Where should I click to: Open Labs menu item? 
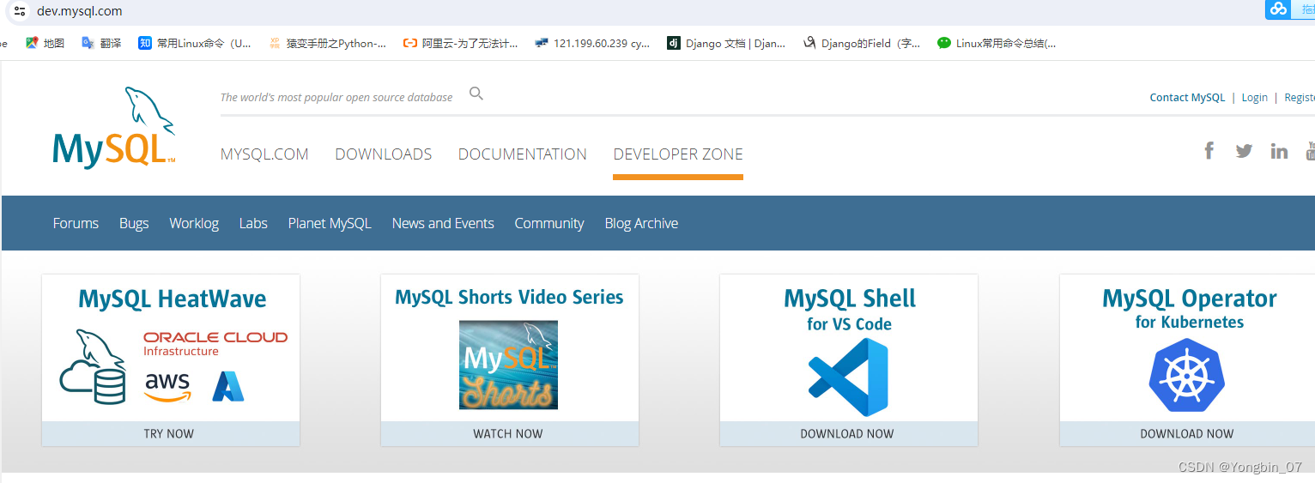click(253, 223)
